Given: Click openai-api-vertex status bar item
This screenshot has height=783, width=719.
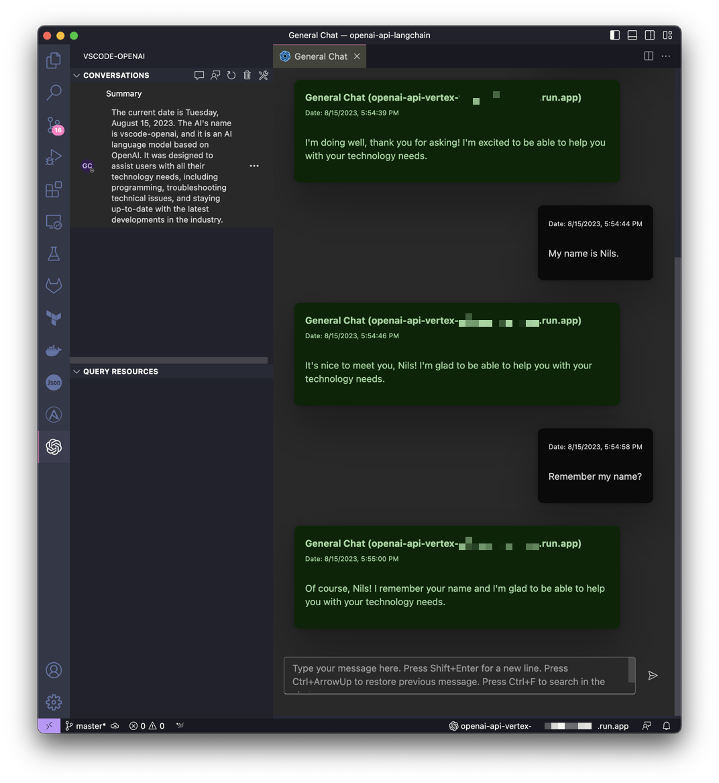Looking at the screenshot, I should [x=539, y=726].
